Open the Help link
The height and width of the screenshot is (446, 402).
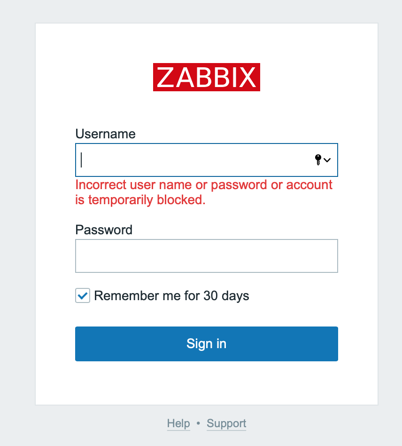coord(178,423)
